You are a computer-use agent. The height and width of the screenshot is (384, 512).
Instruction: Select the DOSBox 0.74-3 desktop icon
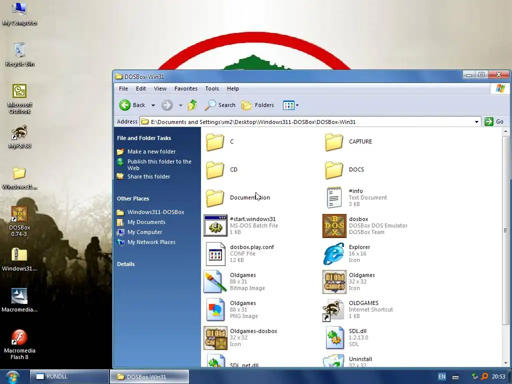(19, 221)
